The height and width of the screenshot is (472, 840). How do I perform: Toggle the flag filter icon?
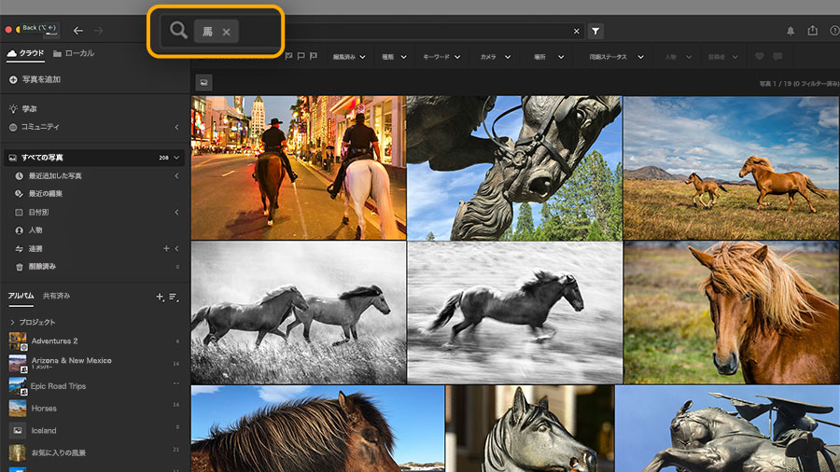[x=301, y=57]
